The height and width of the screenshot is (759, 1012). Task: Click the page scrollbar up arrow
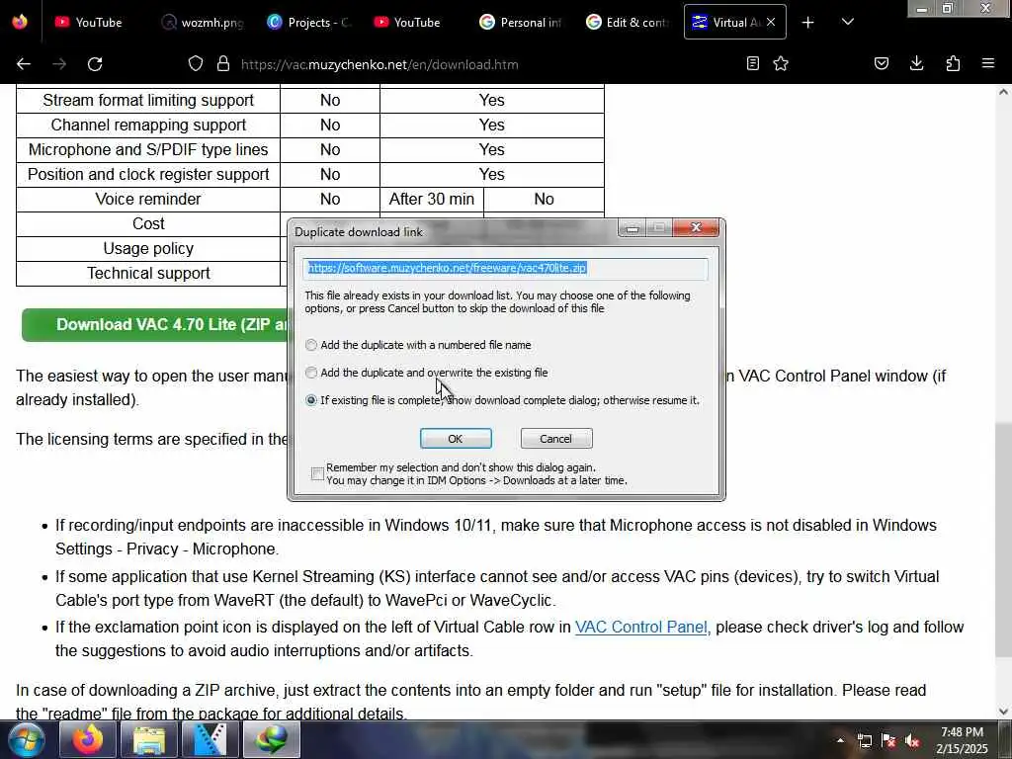[1003, 92]
